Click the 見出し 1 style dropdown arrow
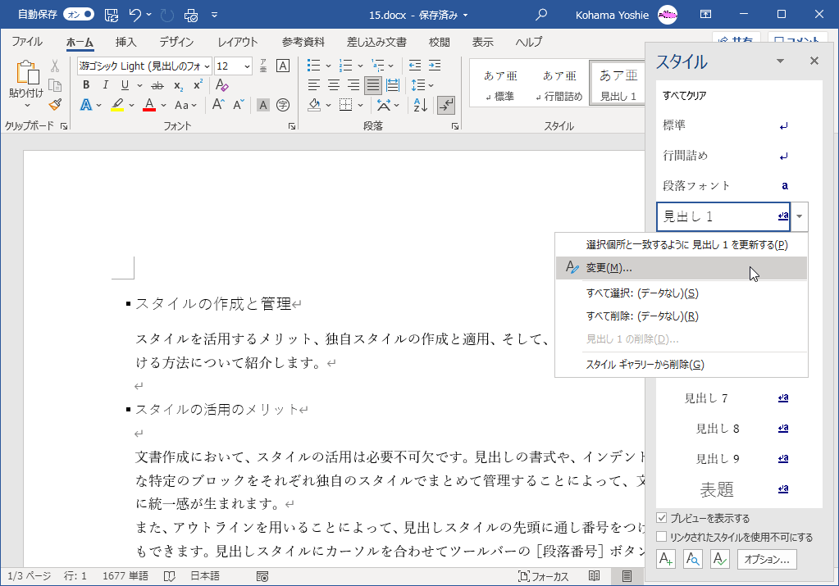The height and width of the screenshot is (586, 839). tap(800, 216)
